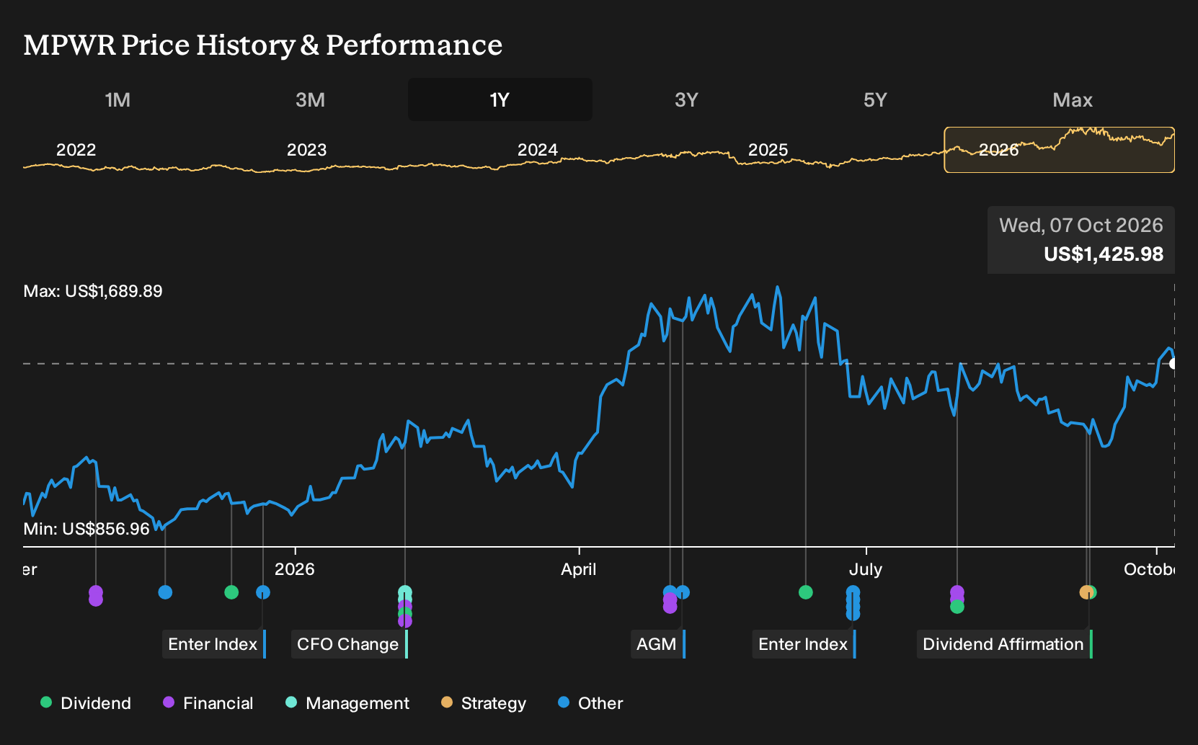Click the highlighted 2026 range selector window
Viewport: 1198px width, 745px height.
pos(1060,150)
